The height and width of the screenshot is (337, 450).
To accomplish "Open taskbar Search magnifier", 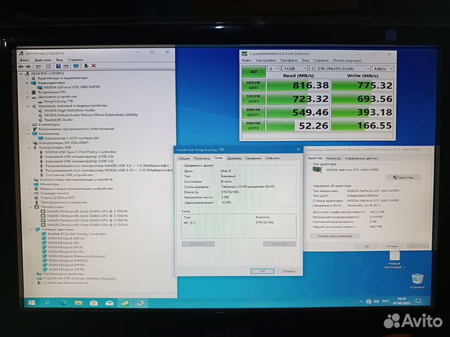I will point(47,303).
